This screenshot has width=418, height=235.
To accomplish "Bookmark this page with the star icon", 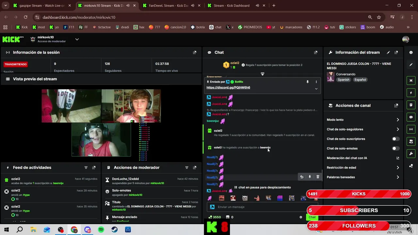I will (x=379, y=17).
